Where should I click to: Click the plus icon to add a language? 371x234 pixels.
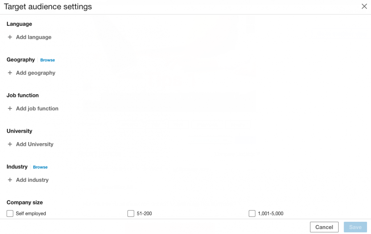[10, 37]
